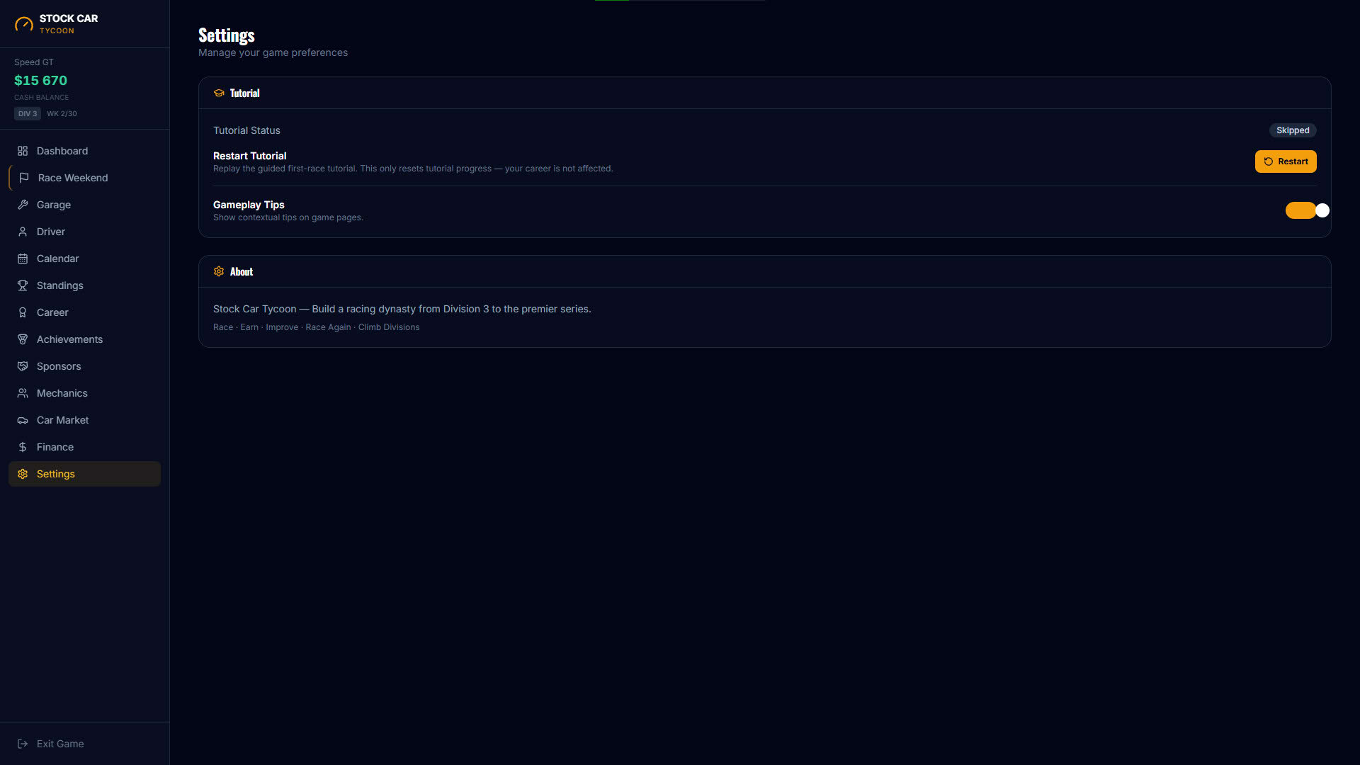1360x765 pixels.
Task: Click the Gameplay Tips label
Action: click(249, 205)
